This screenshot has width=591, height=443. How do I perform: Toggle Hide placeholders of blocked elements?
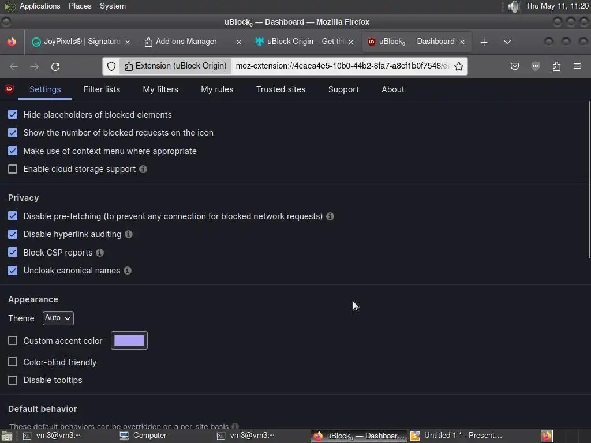point(13,115)
